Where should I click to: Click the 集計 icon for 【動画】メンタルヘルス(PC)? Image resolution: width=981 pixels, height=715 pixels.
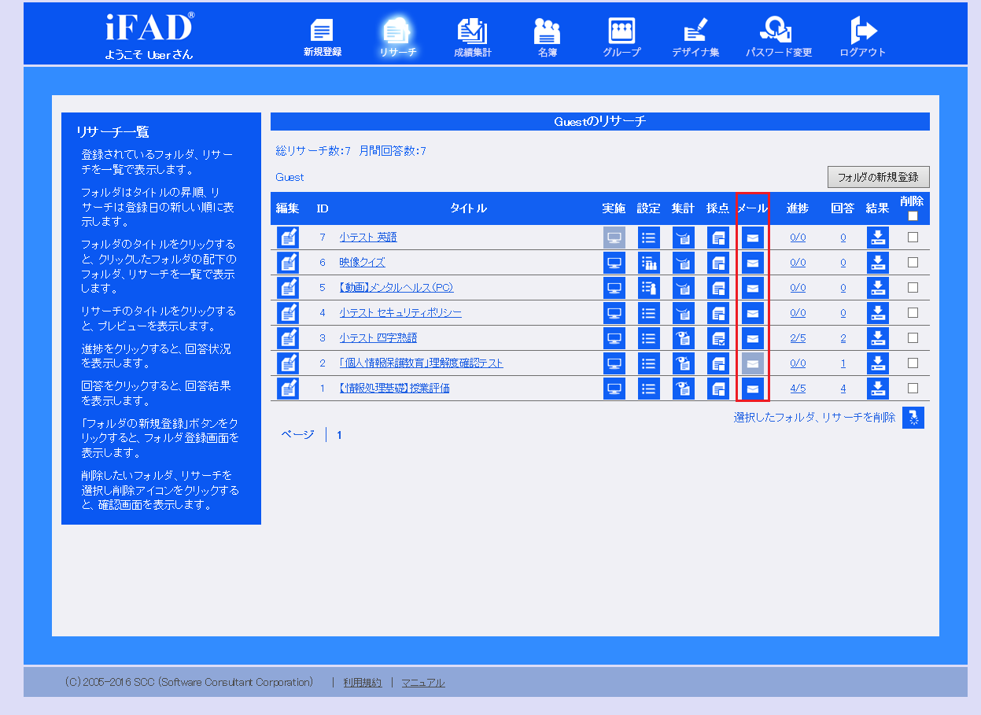pyautogui.click(x=684, y=287)
